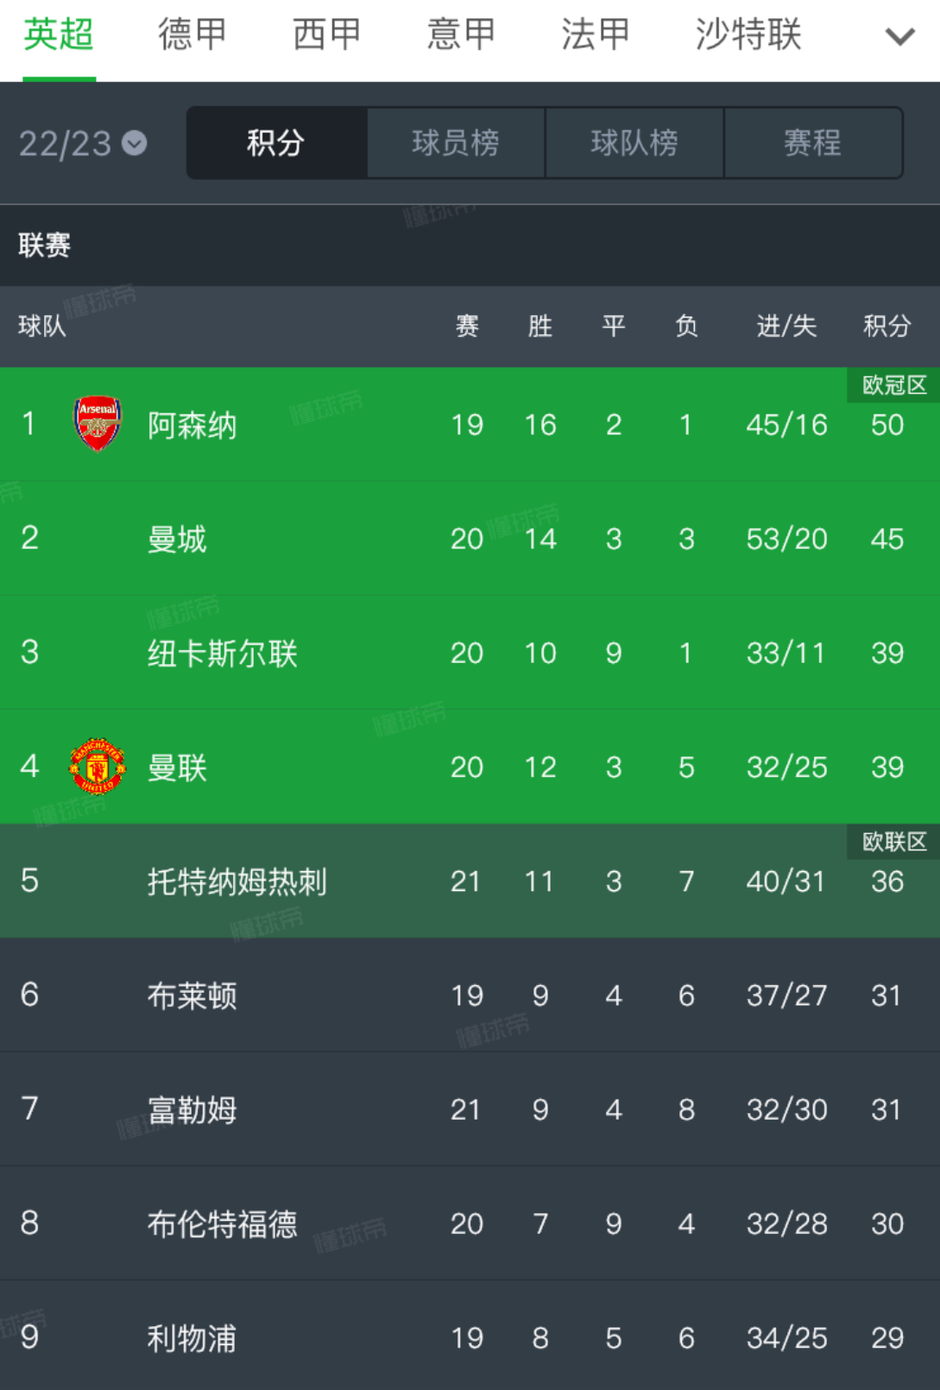This screenshot has width=940, height=1390.
Task: Select the 沙特联 league tab
Action: [746, 35]
